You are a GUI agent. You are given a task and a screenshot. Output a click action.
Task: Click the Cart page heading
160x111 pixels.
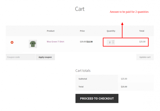click(80, 9)
